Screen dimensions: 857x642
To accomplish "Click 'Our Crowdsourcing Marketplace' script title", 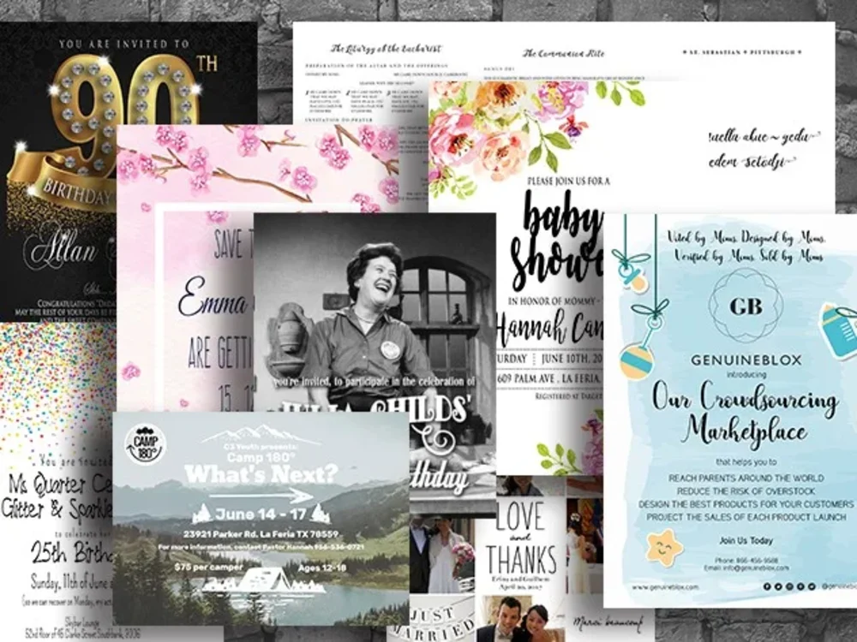I will pos(746,413).
